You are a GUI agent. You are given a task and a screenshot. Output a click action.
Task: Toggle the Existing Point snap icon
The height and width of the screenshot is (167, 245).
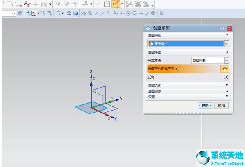pos(141,14)
